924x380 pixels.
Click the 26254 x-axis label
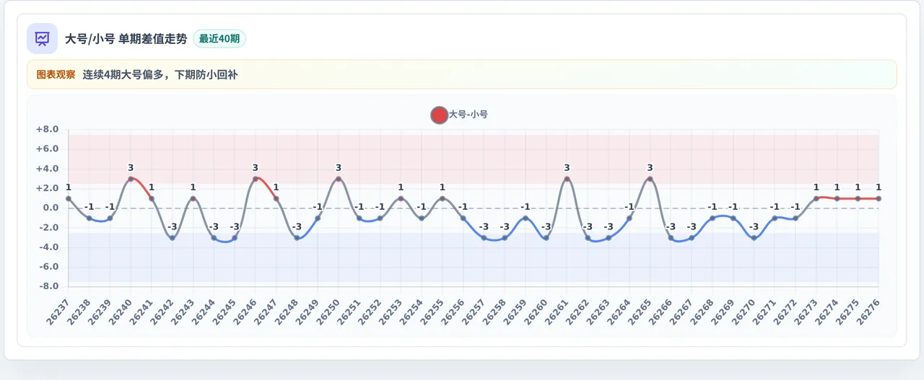click(x=411, y=313)
